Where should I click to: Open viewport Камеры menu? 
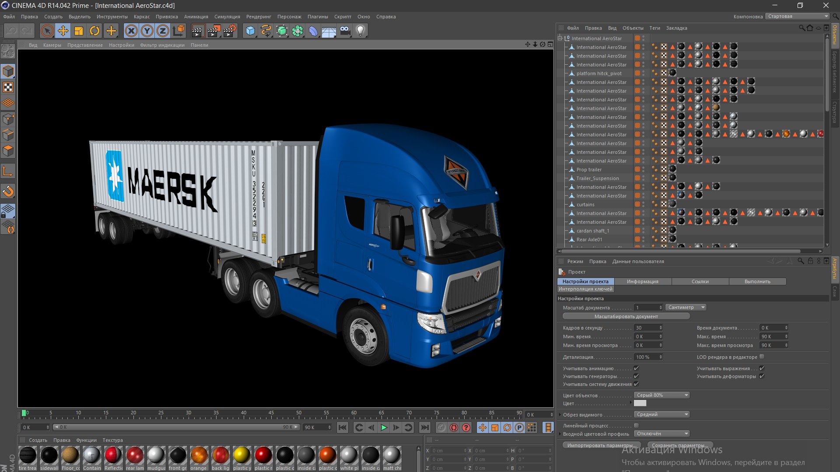(x=52, y=45)
